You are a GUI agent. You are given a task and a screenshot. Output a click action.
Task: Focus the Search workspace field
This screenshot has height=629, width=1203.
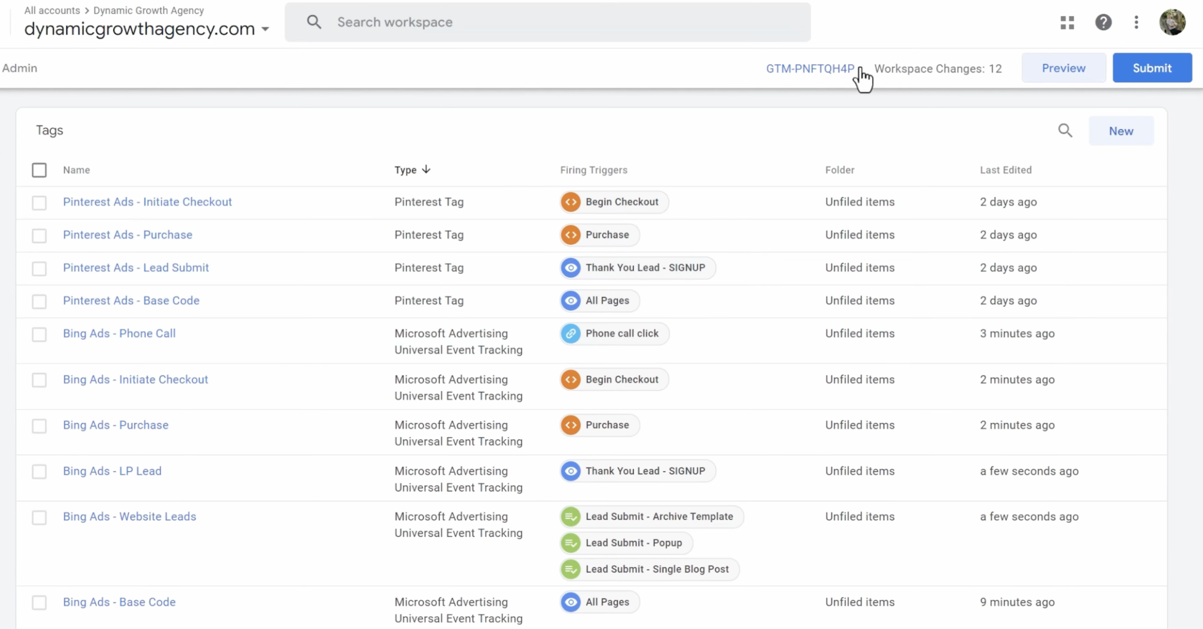547,22
